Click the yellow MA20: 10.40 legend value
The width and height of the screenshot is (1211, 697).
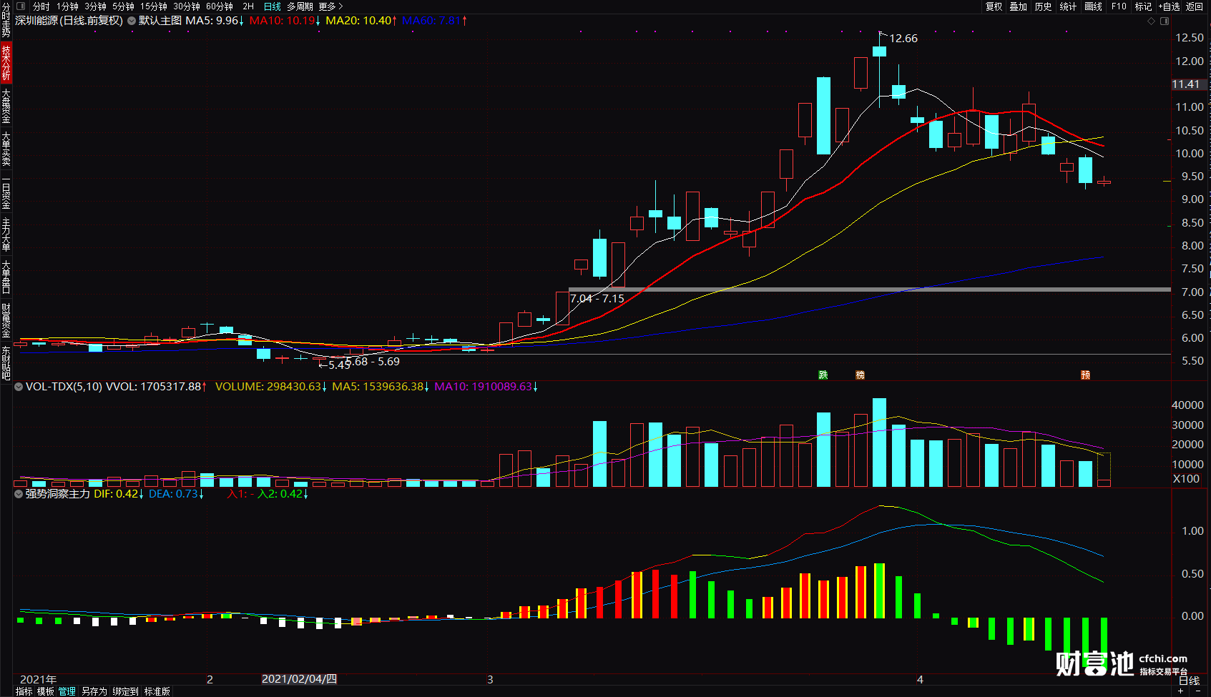coord(361,21)
